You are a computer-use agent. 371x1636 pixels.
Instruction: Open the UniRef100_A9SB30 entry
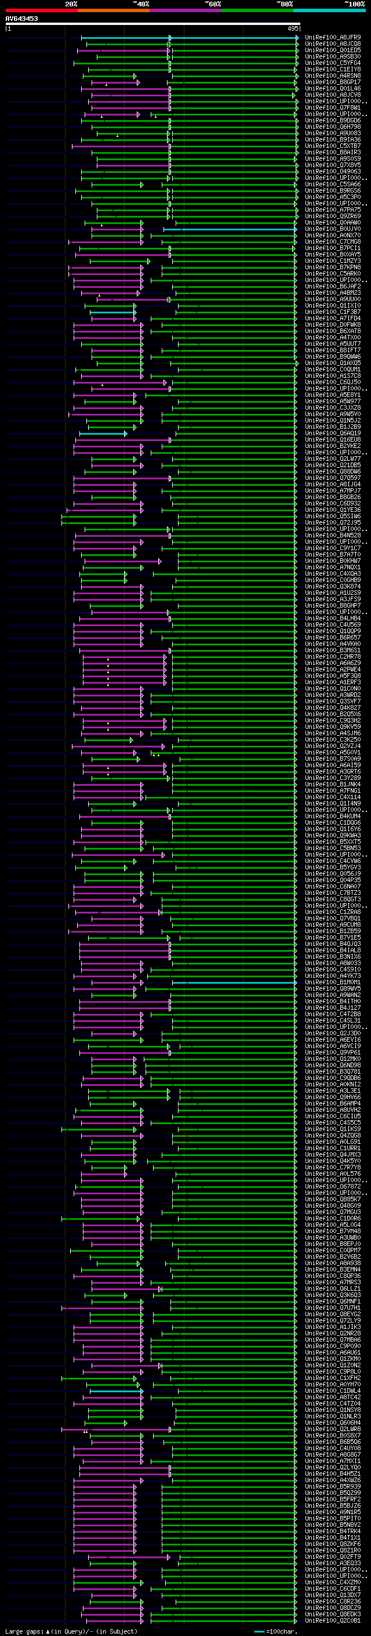[x=333, y=56]
